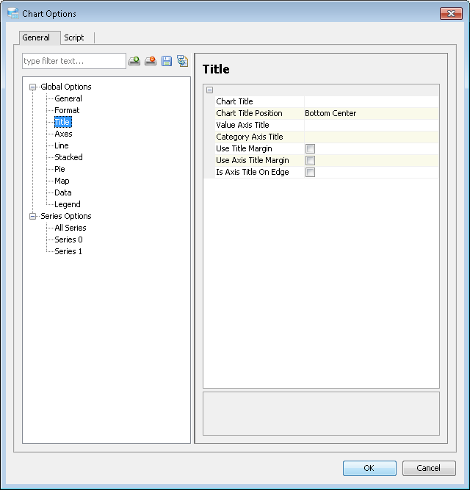Click the type filter text field
The width and height of the screenshot is (470, 490).
point(74,61)
